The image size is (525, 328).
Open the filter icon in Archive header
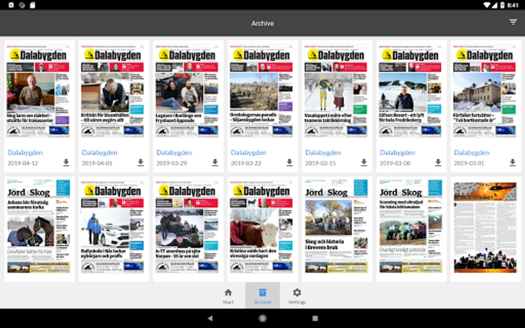coord(513,23)
